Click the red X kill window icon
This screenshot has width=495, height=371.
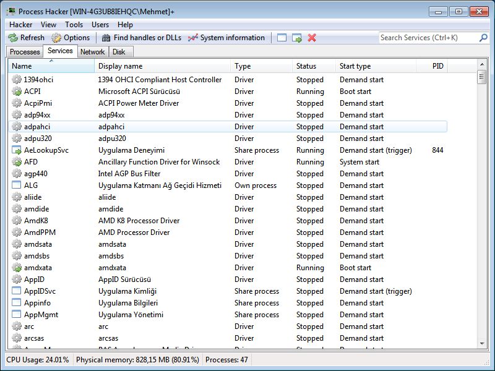click(x=312, y=38)
